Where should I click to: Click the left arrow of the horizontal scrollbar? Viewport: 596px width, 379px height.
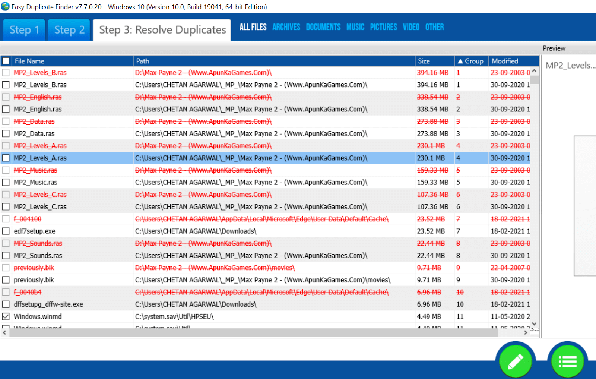pyautogui.click(x=4, y=332)
